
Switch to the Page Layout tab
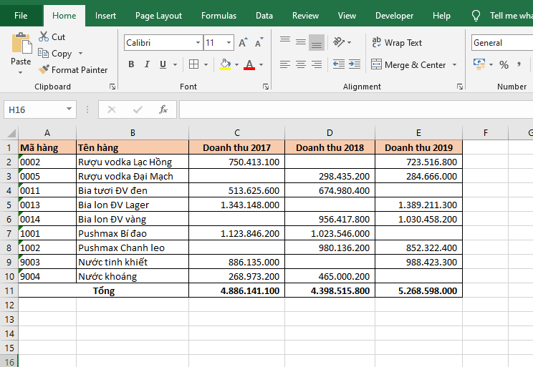click(x=158, y=16)
